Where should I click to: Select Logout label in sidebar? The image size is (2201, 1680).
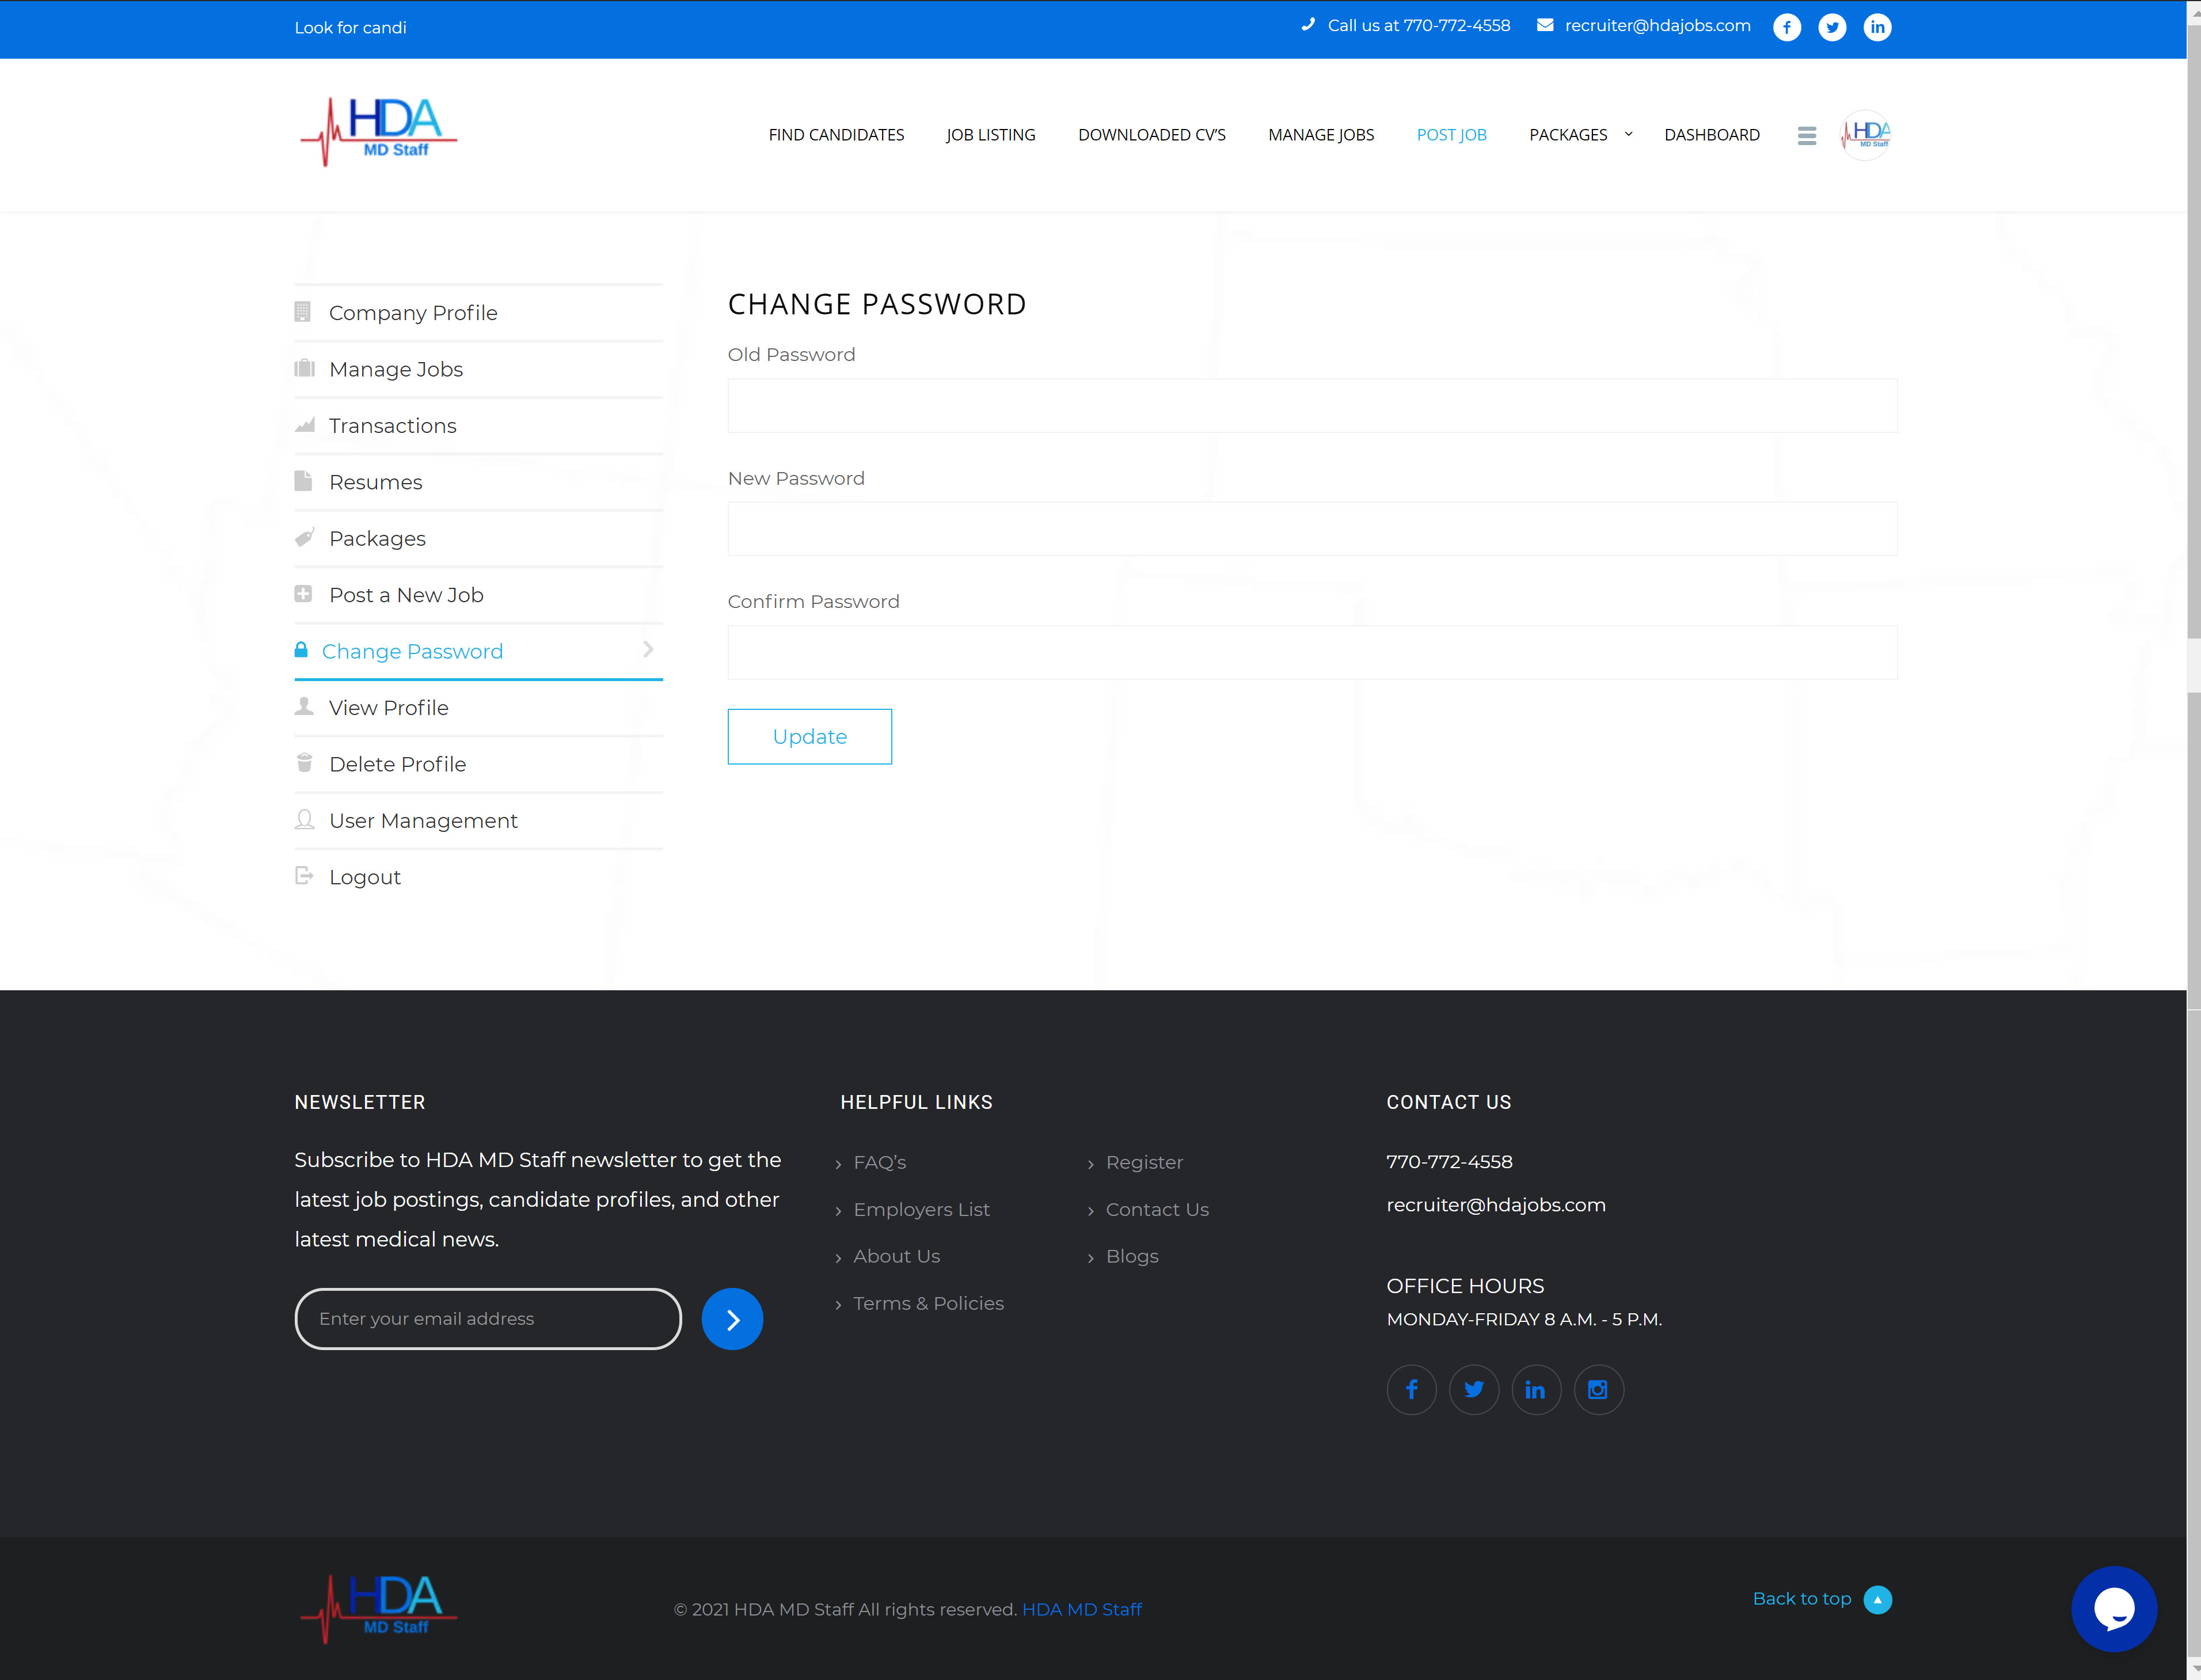pyautogui.click(x=365, y=877)
